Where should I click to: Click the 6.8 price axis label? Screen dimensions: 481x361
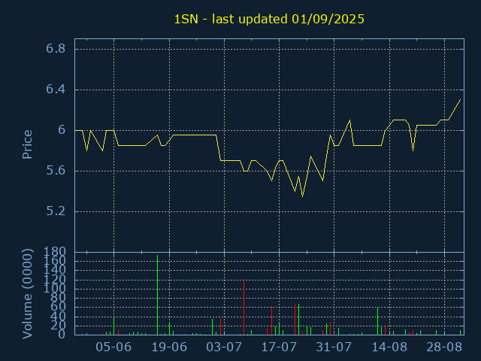(x=56, y=48)
